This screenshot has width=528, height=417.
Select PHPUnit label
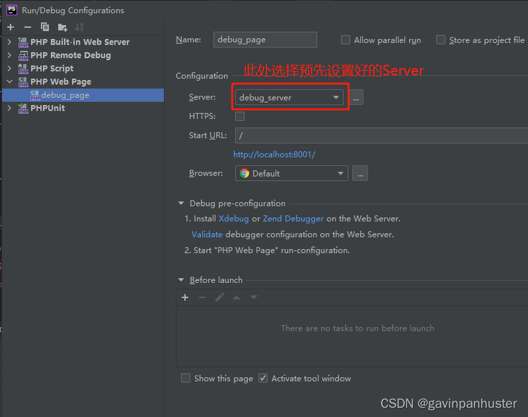click(48, 108)
